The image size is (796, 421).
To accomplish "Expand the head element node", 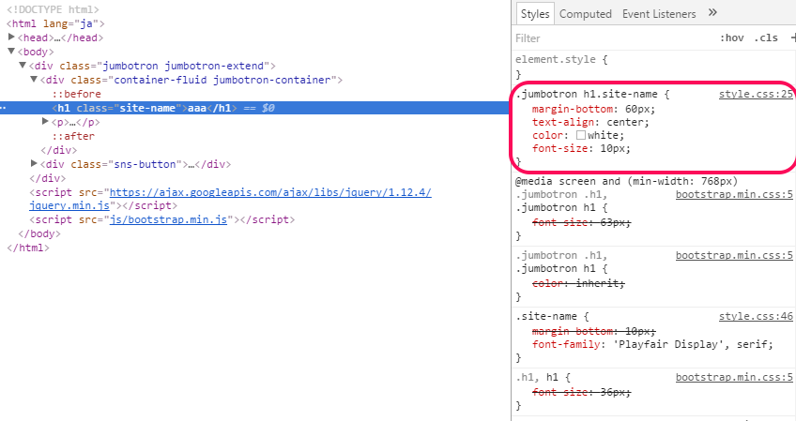I will 11,38.
